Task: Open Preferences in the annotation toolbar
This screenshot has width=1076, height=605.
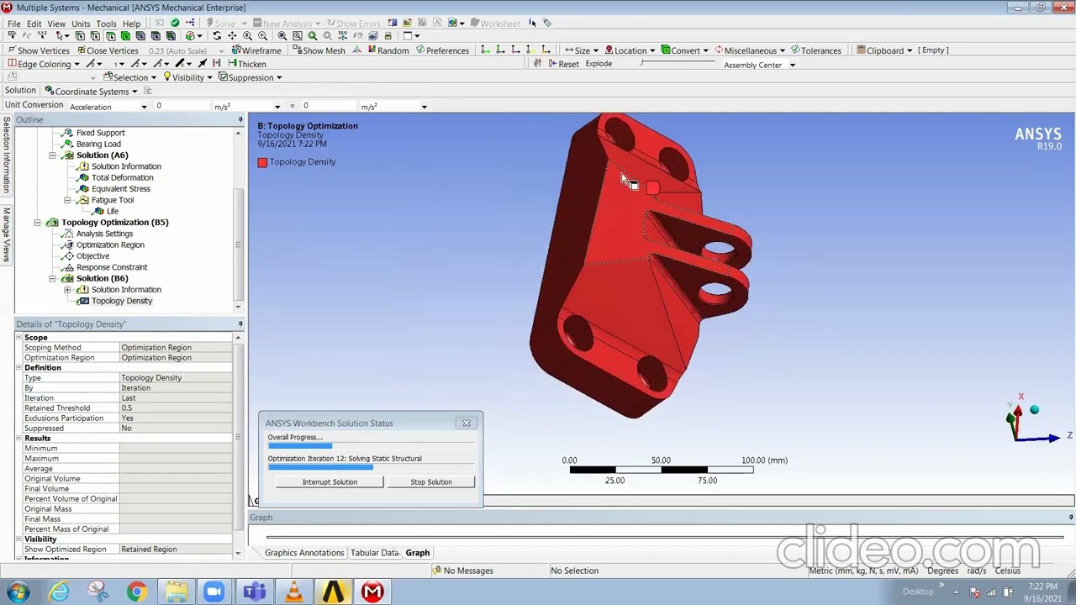Action: pyautogui.click(x=441, y=50)
